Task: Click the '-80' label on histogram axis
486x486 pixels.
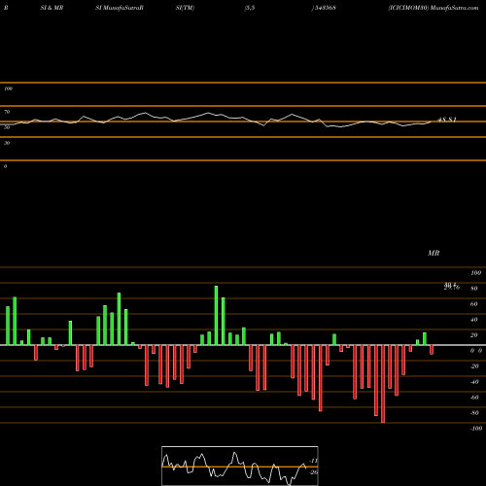Action: point(474,413)
